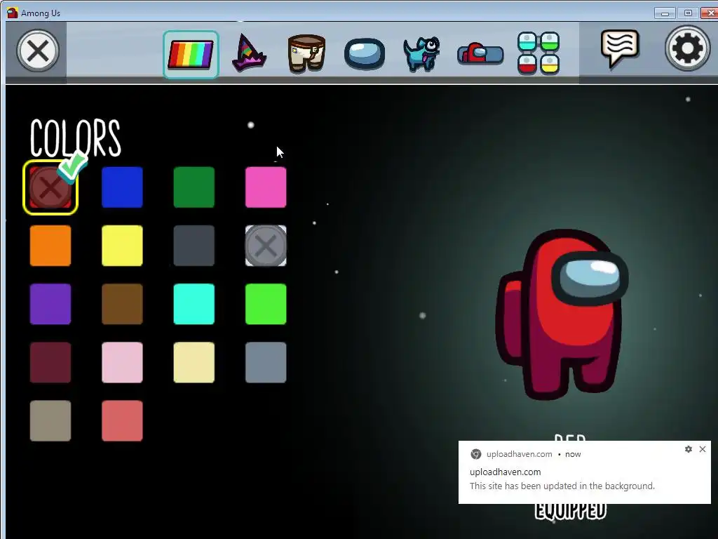Open the settings gear
Viewport: 718px width, 539px height.
point(687,48)
